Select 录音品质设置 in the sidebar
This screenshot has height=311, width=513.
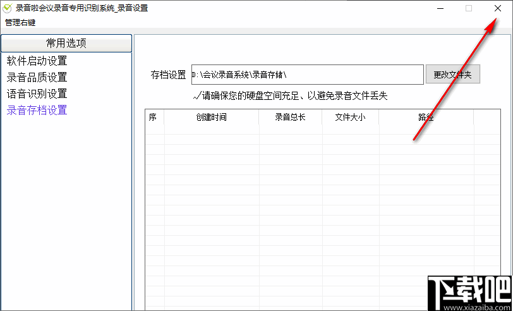[37, 77]
